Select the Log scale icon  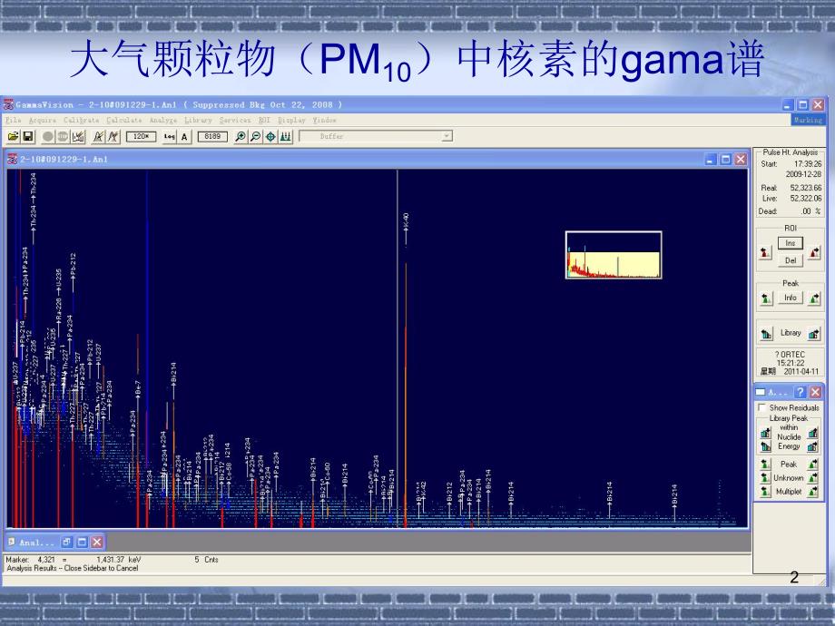click(170, 136)
